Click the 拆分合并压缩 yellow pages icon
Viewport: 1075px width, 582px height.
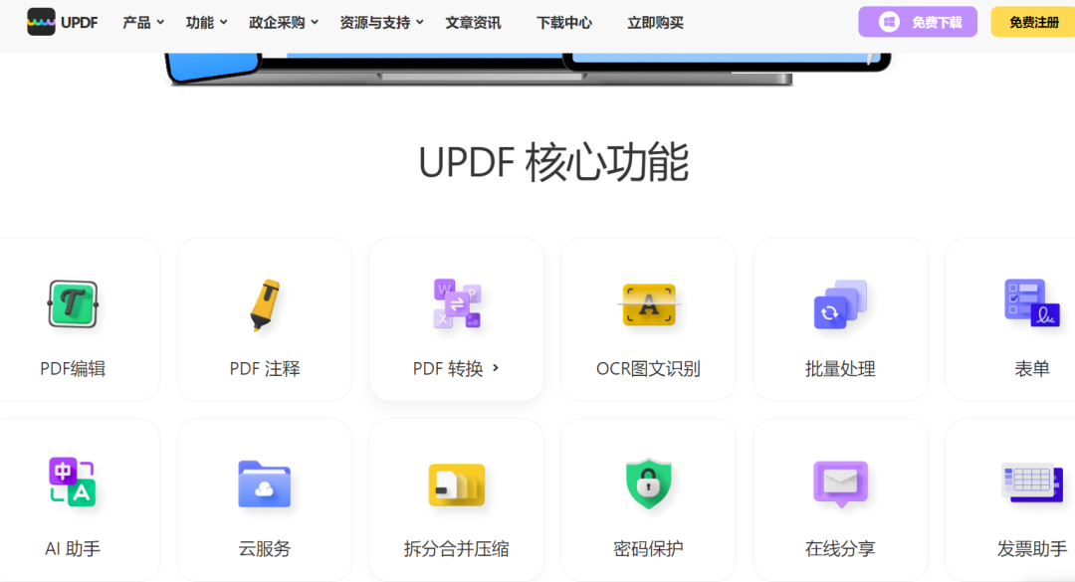[x=457, y=485]
